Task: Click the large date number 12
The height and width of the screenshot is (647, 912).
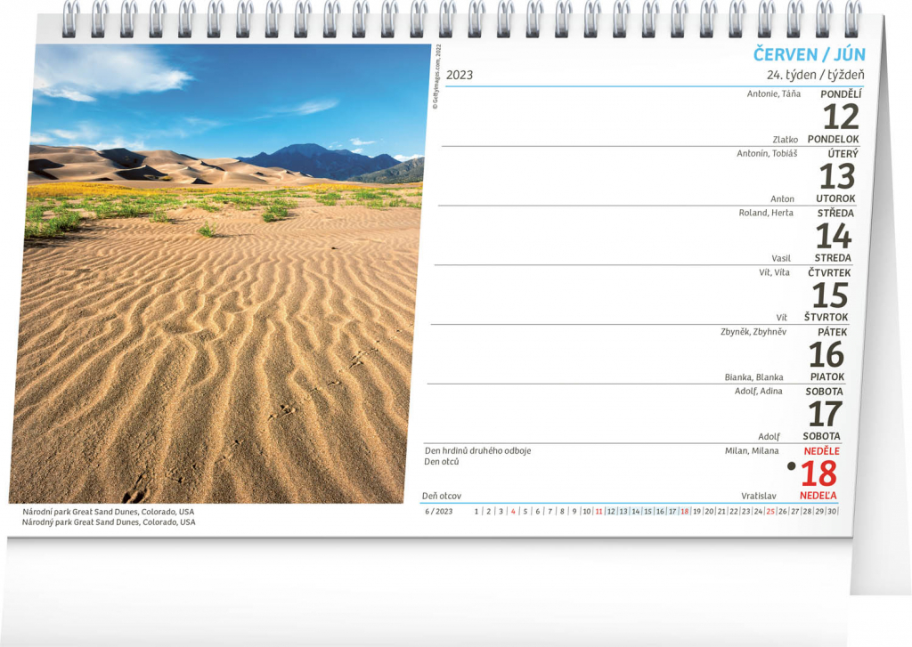Action: point(841,117)
